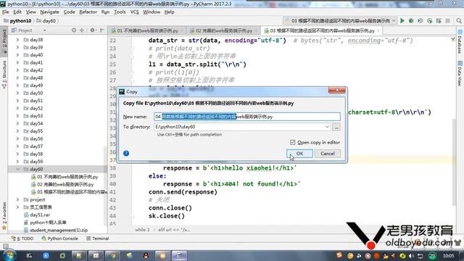Open the Refactor menu
Viewport: 464px width, 261px height.
pos(88,12)
